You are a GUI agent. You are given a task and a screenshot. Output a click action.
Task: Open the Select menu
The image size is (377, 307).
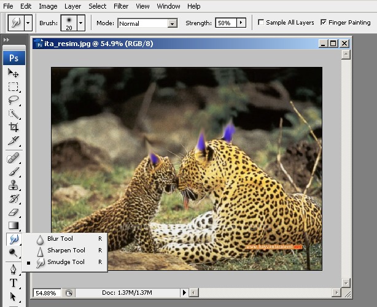coord(98,6)
